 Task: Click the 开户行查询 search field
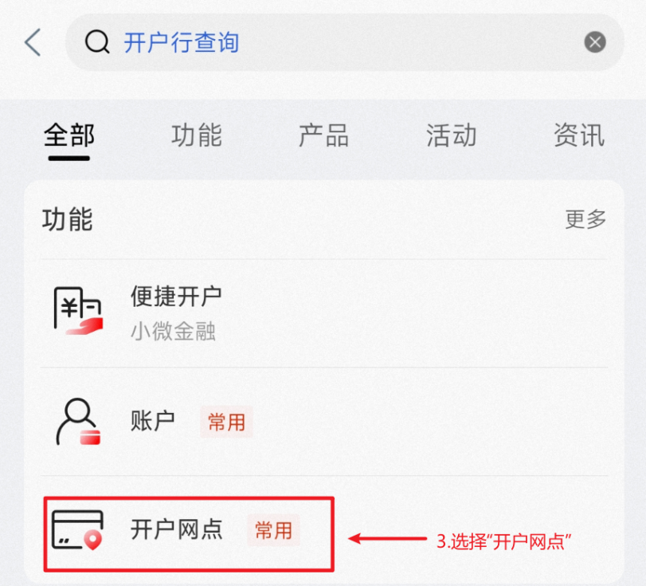coord(344,42)
